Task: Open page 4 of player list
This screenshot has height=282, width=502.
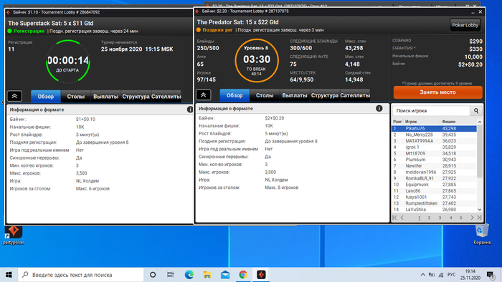Action: click(450, 218)
